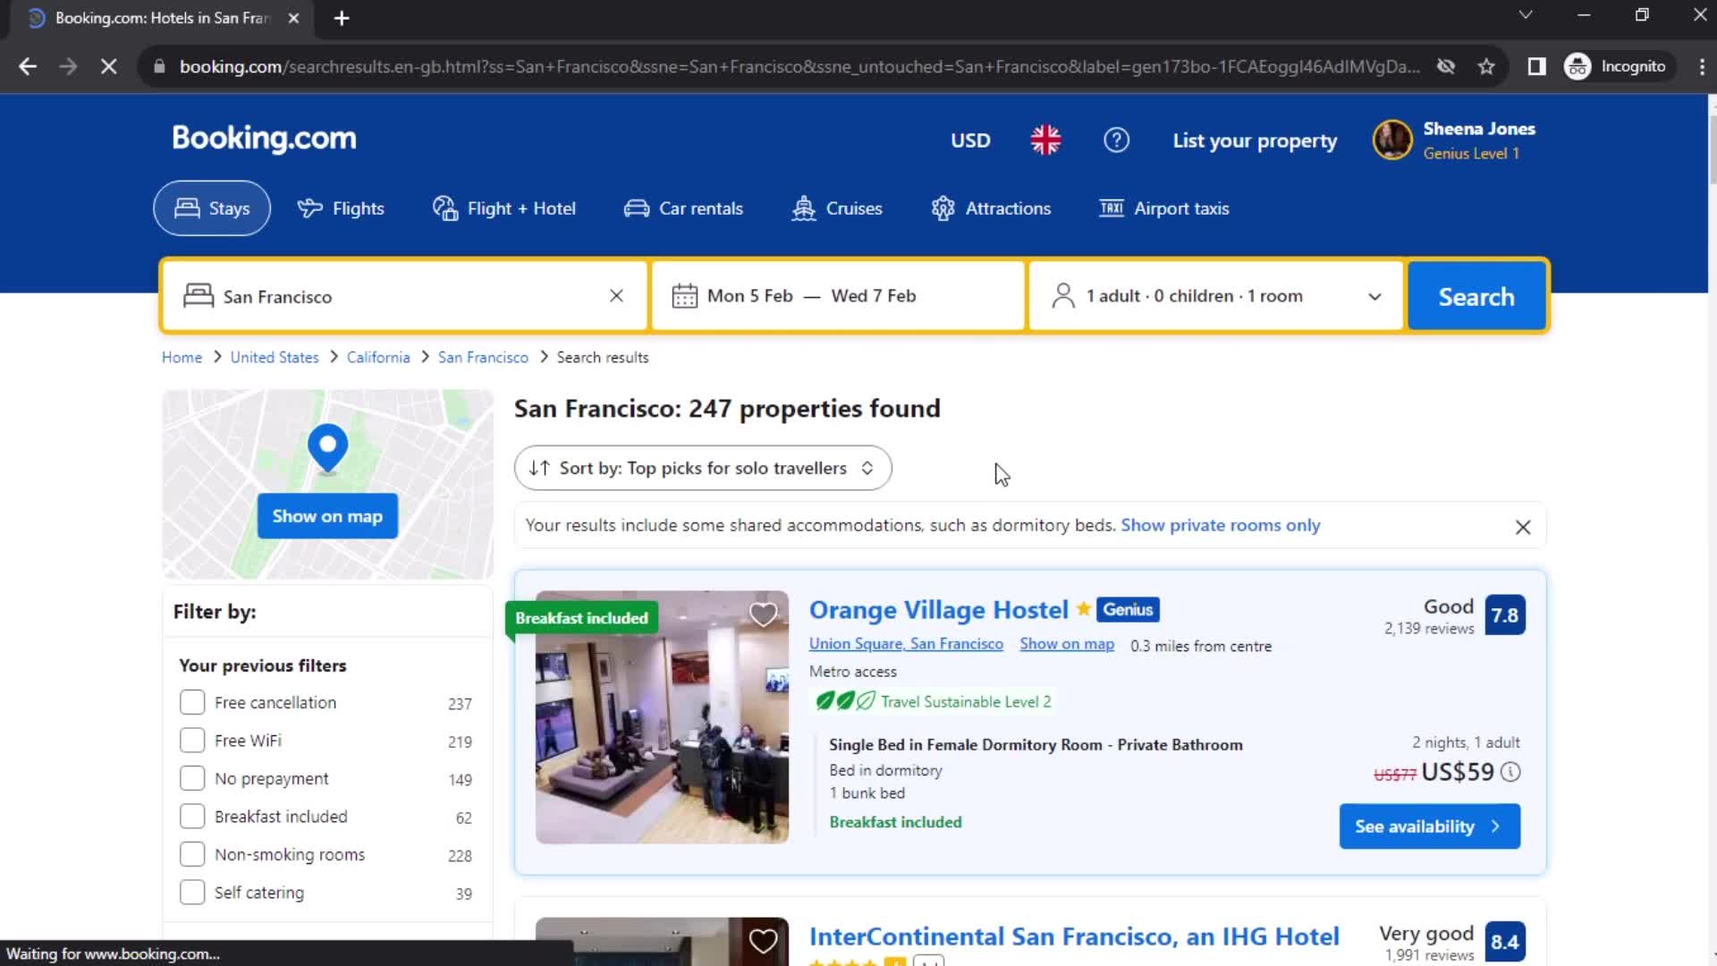Image resolution: width=1717 pixels, height=966 pixels.
Task: Open the Flight + Hotel combo page
Action: (x=503, y=208)
